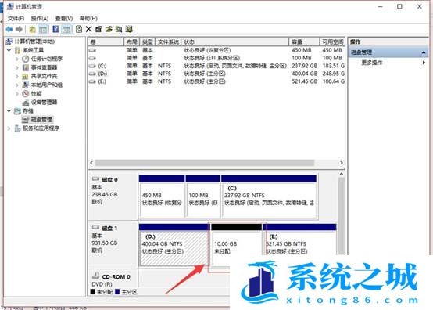This screenshot has width=433, height=310.
Task: Select 共享文件夹 in the tree
Action: click(44, 76)
